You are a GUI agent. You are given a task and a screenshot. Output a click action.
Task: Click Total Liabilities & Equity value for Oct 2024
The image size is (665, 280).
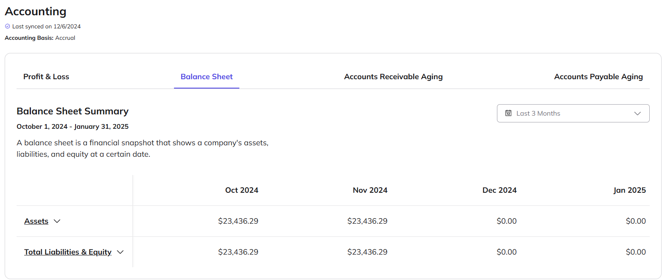point(238,252)
